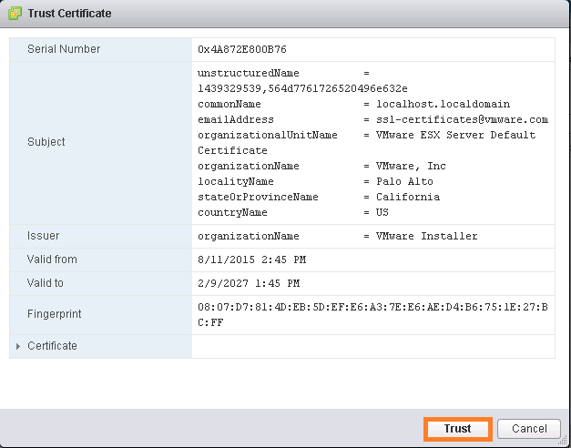The width and height of the screenshot is (571, 448).
Task: Click the date 2/9/2027 1:45 PM
Action: (x=249, y=283)
